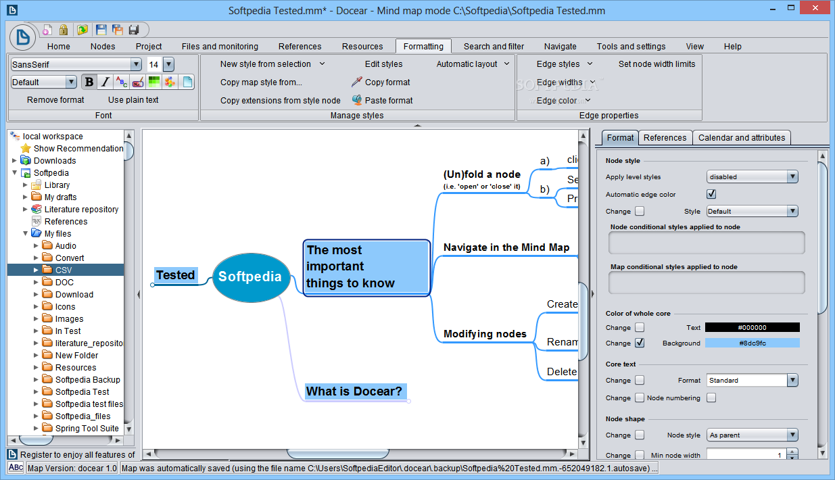Click the black floppy disk save-as icon
This screenshot has width=835, height=480.
pyautogui.click(x=134, y=30)
